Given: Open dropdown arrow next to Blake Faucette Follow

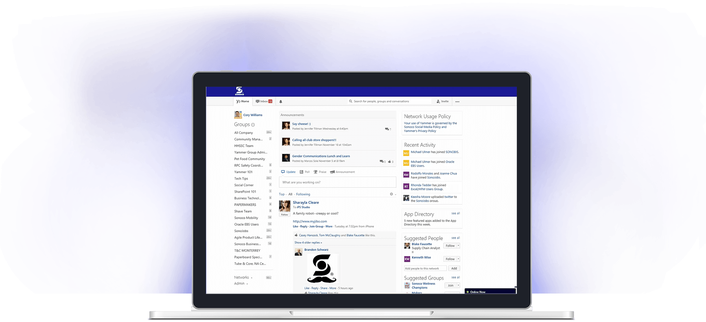Looking at the screenshot, I should [x=458, y=246].
